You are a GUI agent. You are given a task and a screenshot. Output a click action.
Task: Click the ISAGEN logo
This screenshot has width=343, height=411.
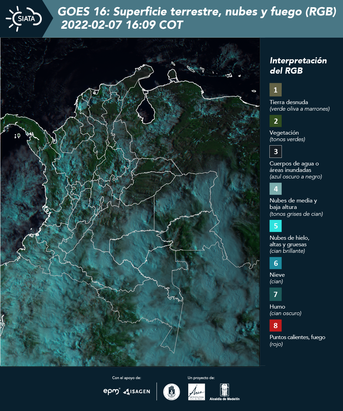coord(137,391)
